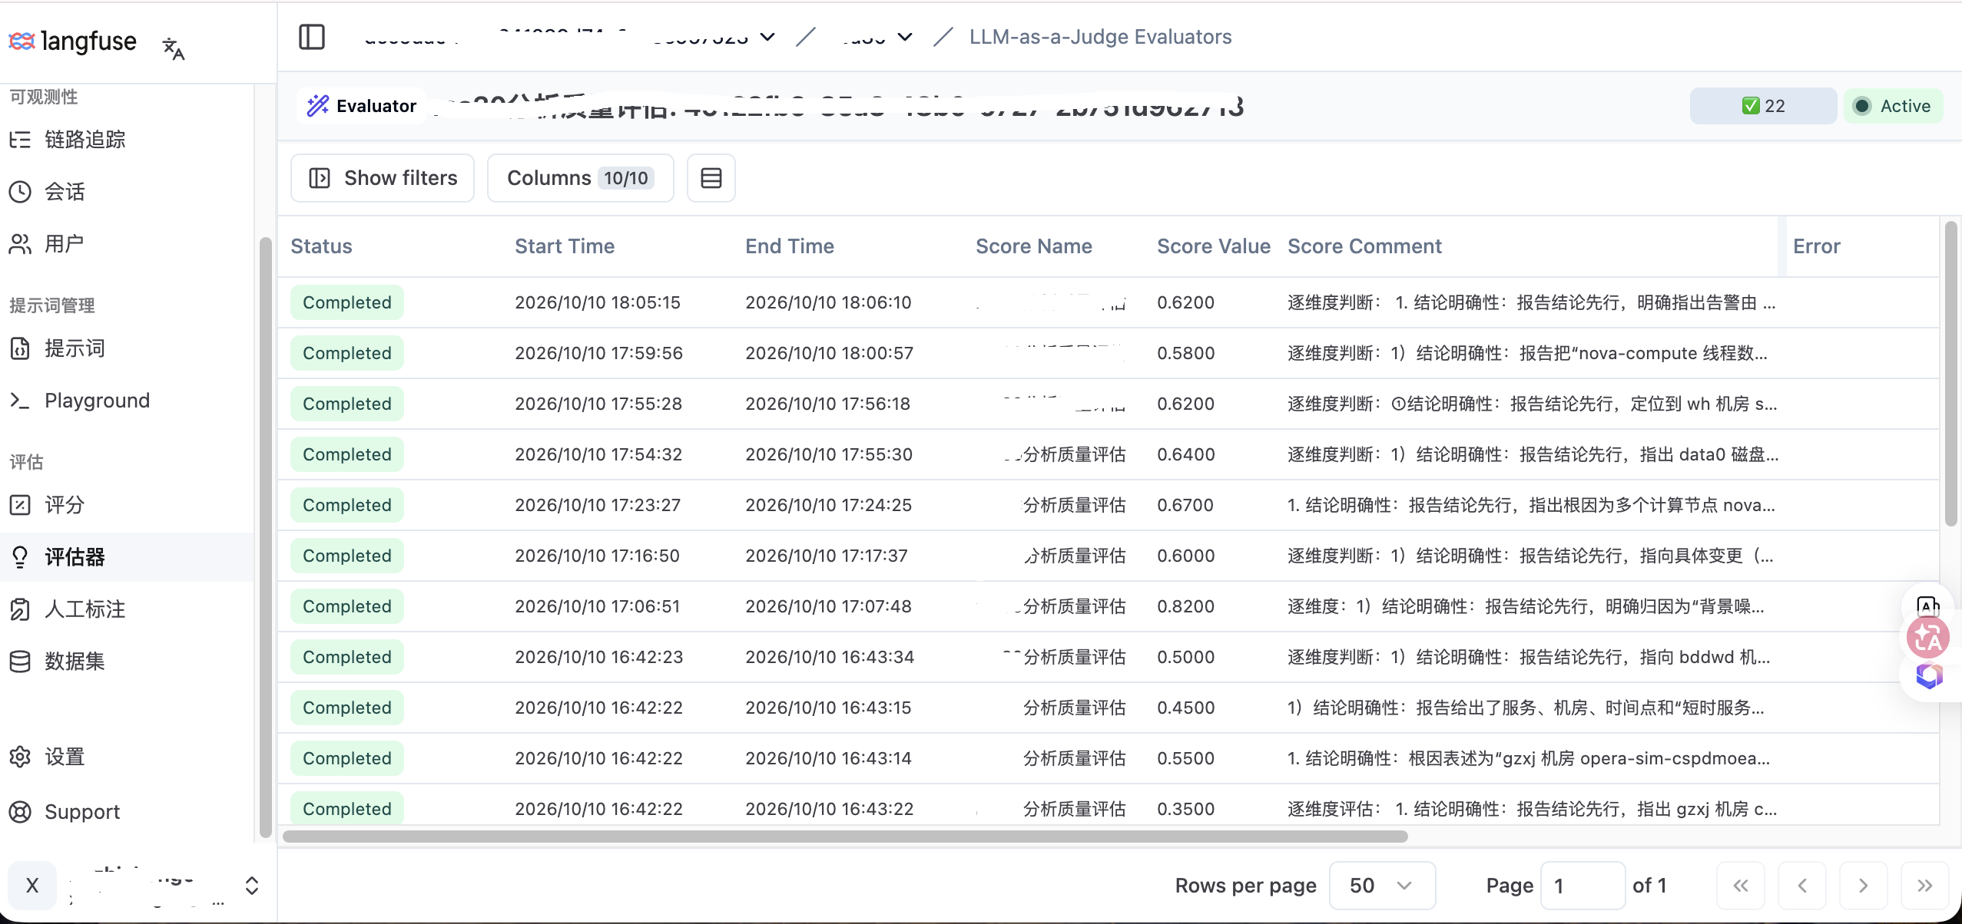Viewport: 1962px width, 924px height.
Task: Click the 22 success count badge
Action: pos(1763,106)
